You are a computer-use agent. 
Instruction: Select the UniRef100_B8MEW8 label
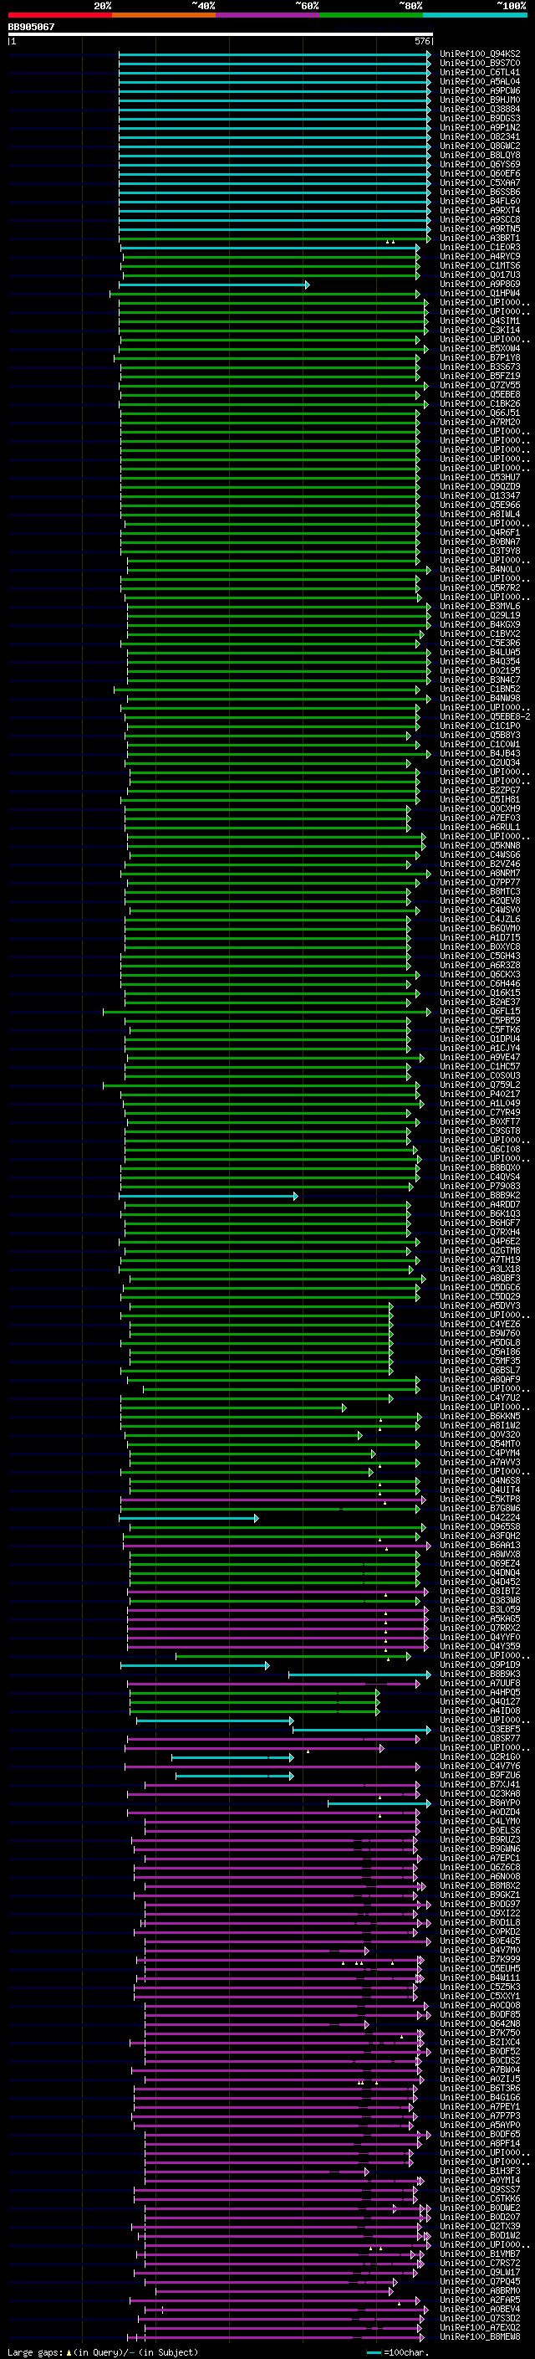(x=480, y=2336)
